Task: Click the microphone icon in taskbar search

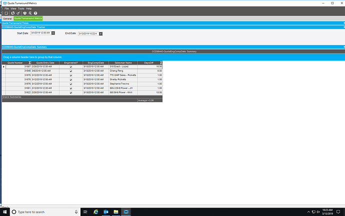Action: point(76,212)
